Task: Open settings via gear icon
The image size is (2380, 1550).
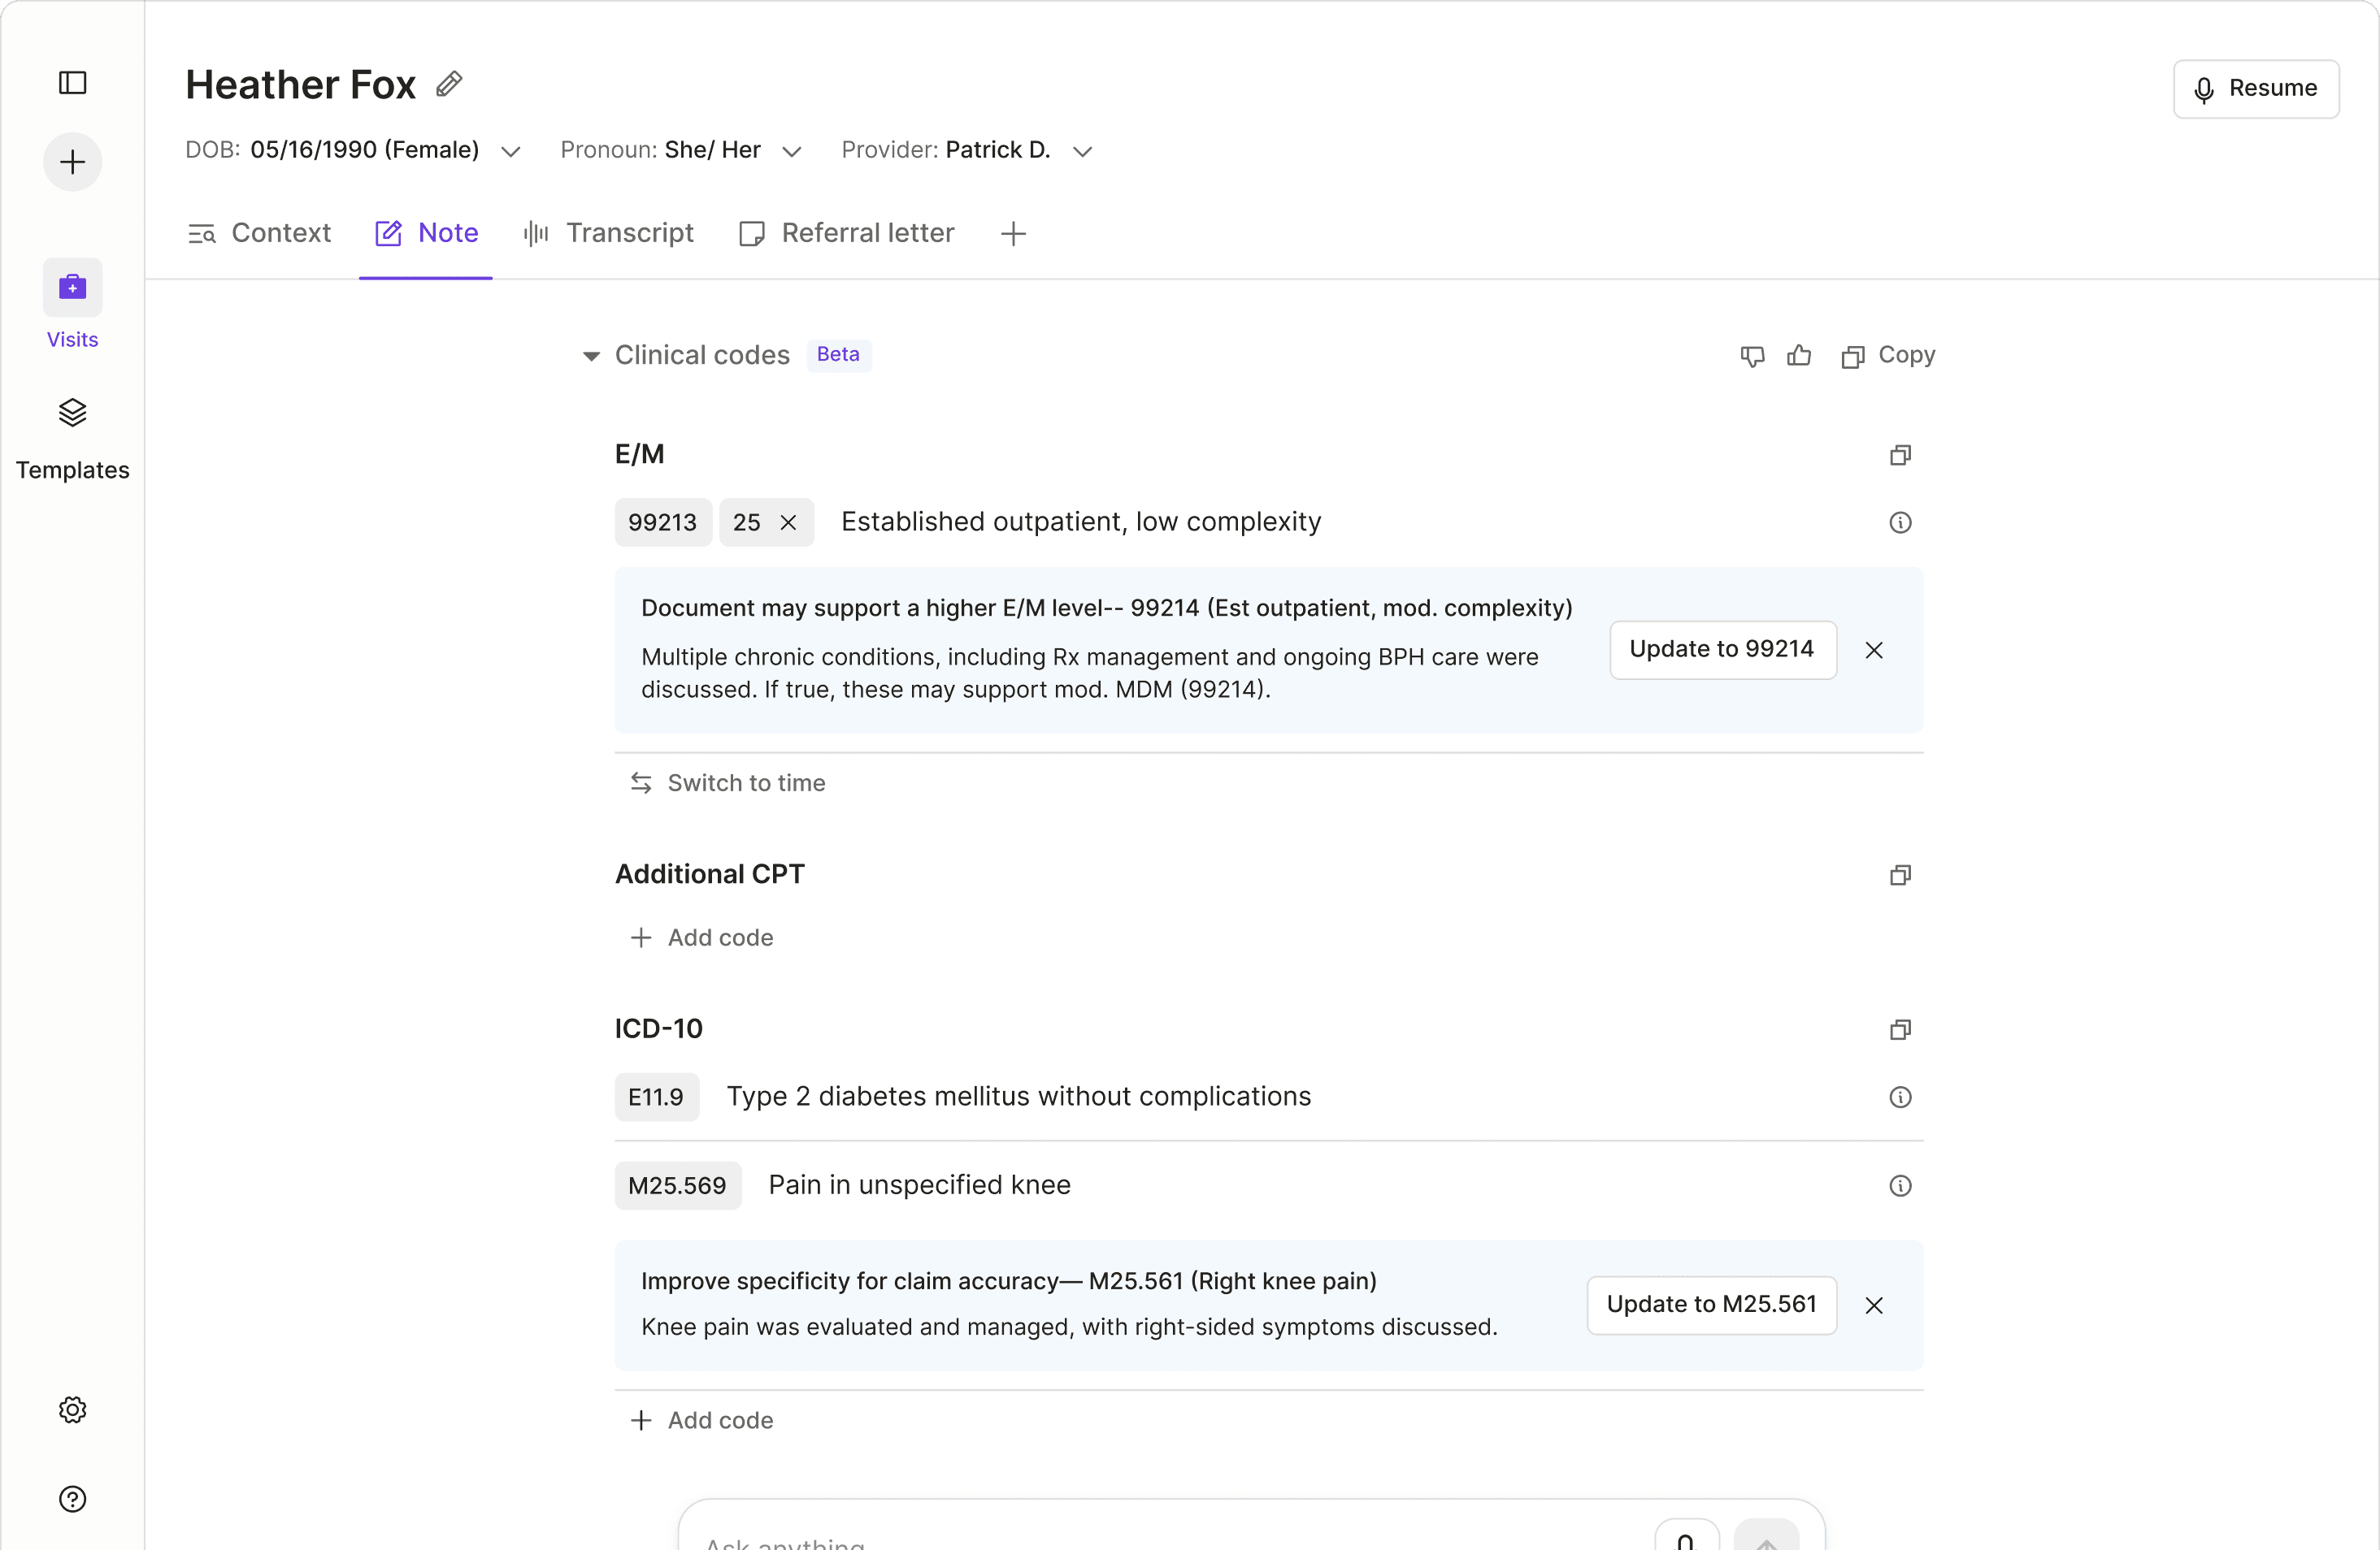Action: pyautogui.click(x=72, y=1409)
